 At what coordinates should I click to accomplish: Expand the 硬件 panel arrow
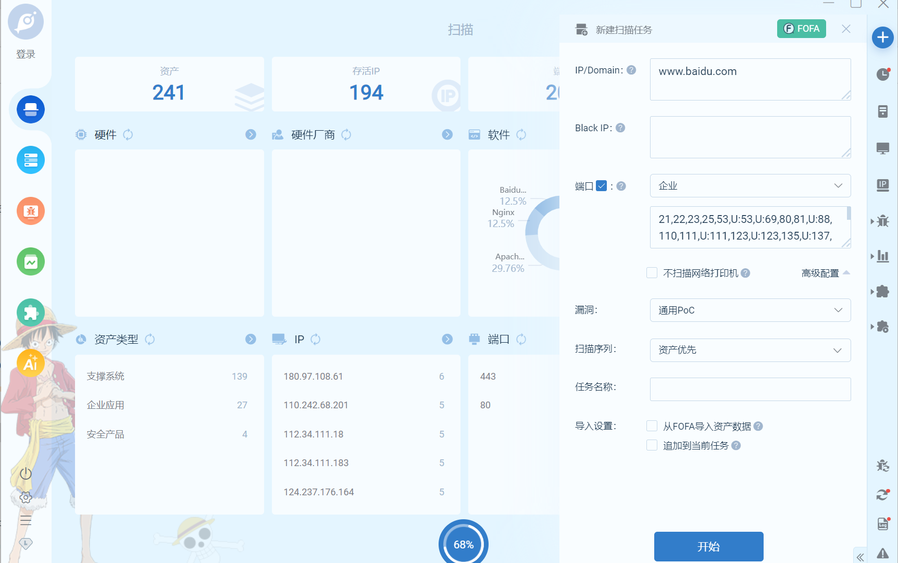click(251, 135)
